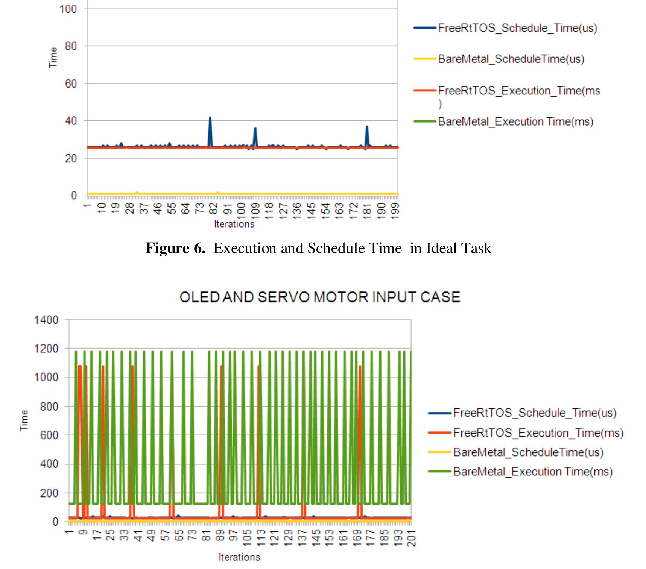Click the Time axis label of bottom chart

(24, 420)
